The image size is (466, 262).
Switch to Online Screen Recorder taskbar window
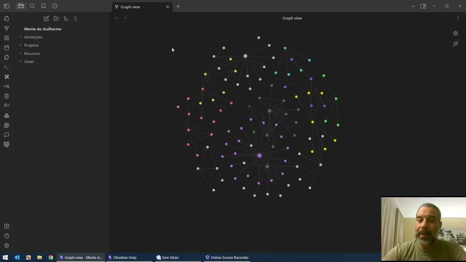click(x=227, y=258)
